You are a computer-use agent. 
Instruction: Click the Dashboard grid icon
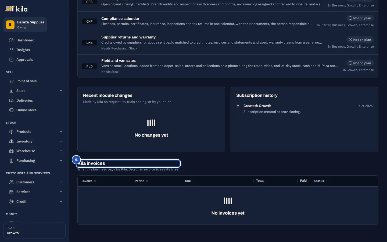[11, 40]
